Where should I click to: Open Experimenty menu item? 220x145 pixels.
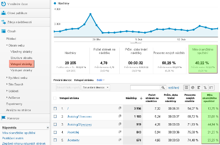pyautogui.click(x=14, y=104)
